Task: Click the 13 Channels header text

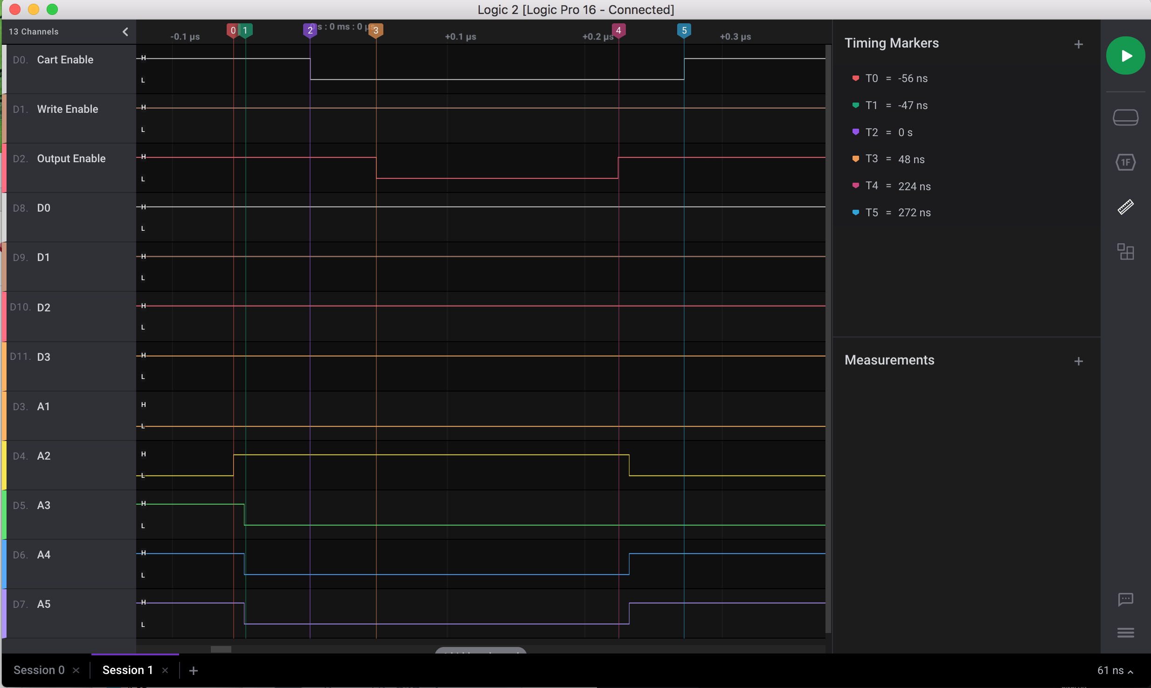Action: 34,32
